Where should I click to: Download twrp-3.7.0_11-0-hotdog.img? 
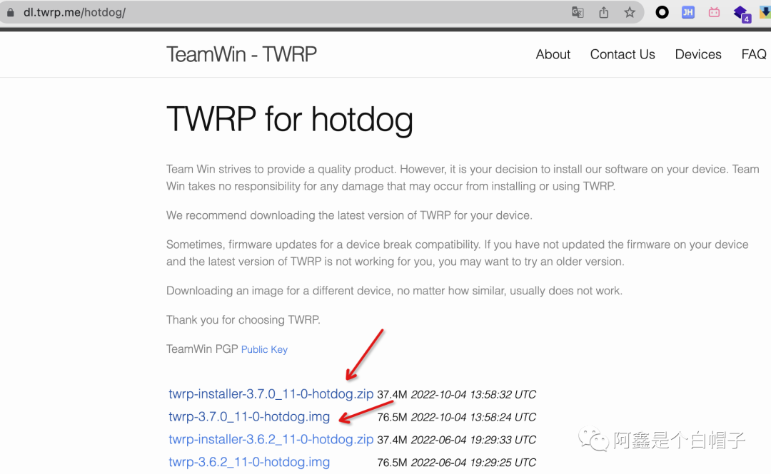(x=249, y=416)
